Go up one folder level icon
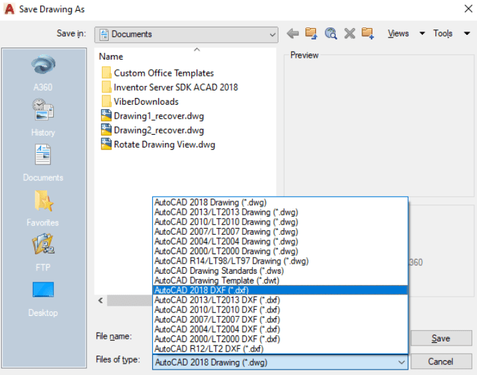The image size is (477, 375). (311, 33)
